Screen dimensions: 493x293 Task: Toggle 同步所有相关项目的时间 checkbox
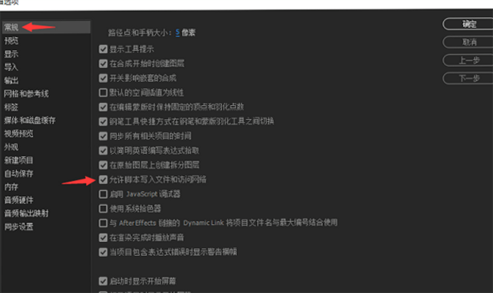click(103, 136)
